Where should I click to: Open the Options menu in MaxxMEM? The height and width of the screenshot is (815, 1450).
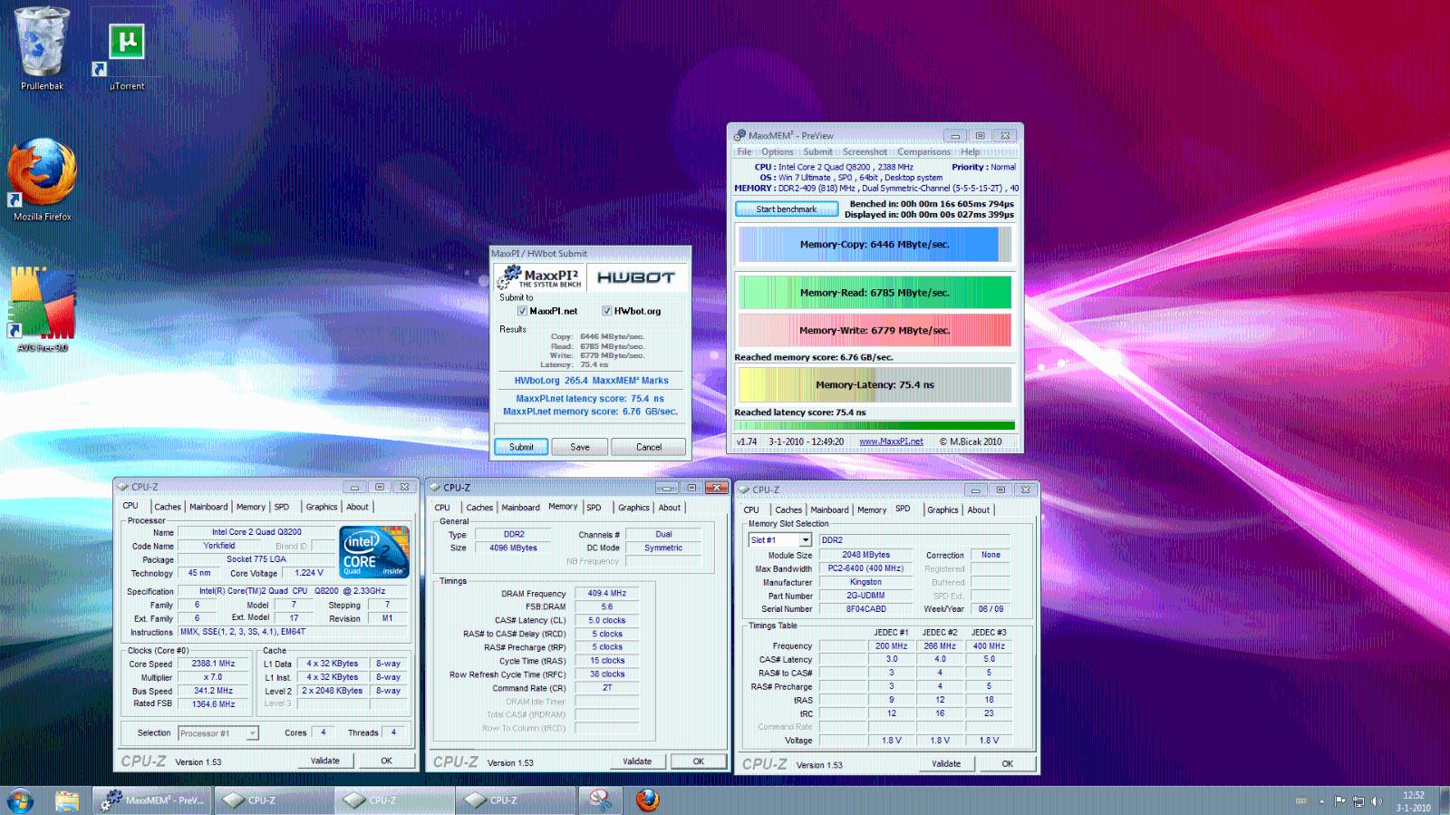click(777, 151)
